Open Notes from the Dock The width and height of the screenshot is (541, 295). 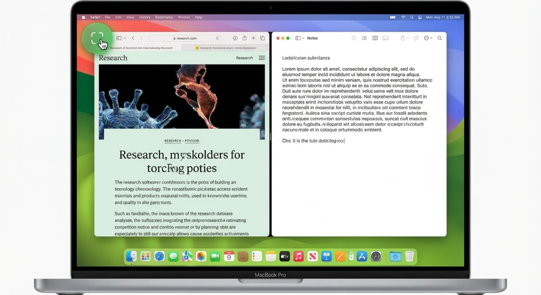[270, 256]
